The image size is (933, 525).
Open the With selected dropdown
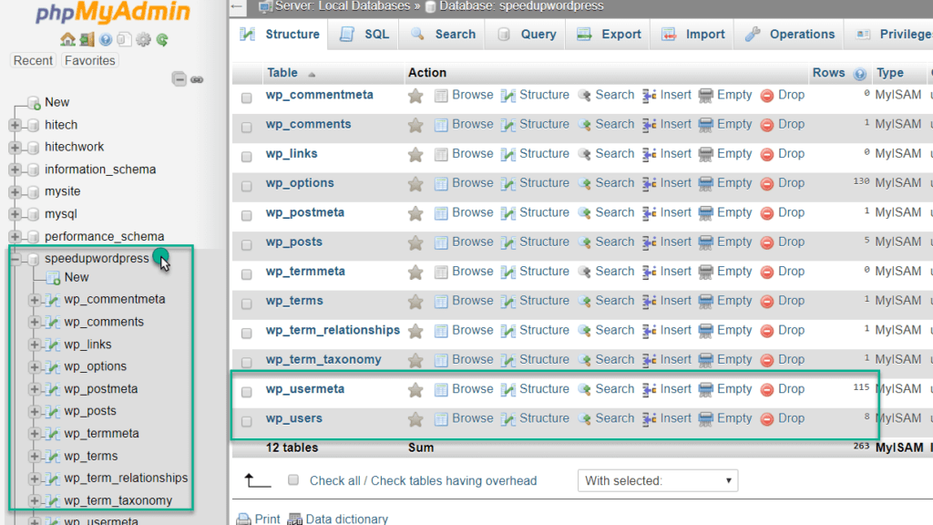(x=658, y=481)
